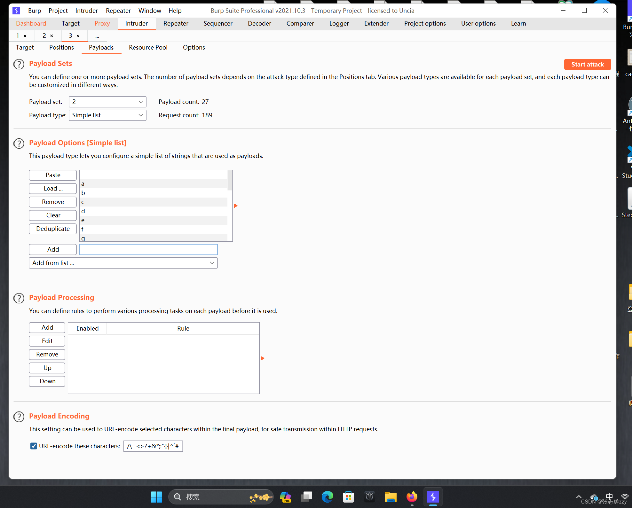The width and height of the screenshot is (632, 508).
Task: Click the Burp Suite logo in the title bar
Action: pos(16,11)
